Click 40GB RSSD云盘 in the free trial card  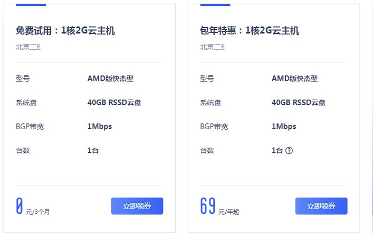(114, 103)
